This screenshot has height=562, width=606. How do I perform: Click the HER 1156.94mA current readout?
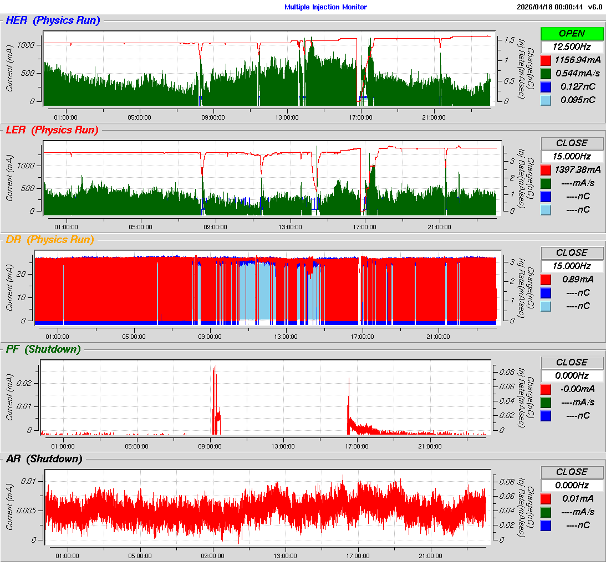[577, 60]
